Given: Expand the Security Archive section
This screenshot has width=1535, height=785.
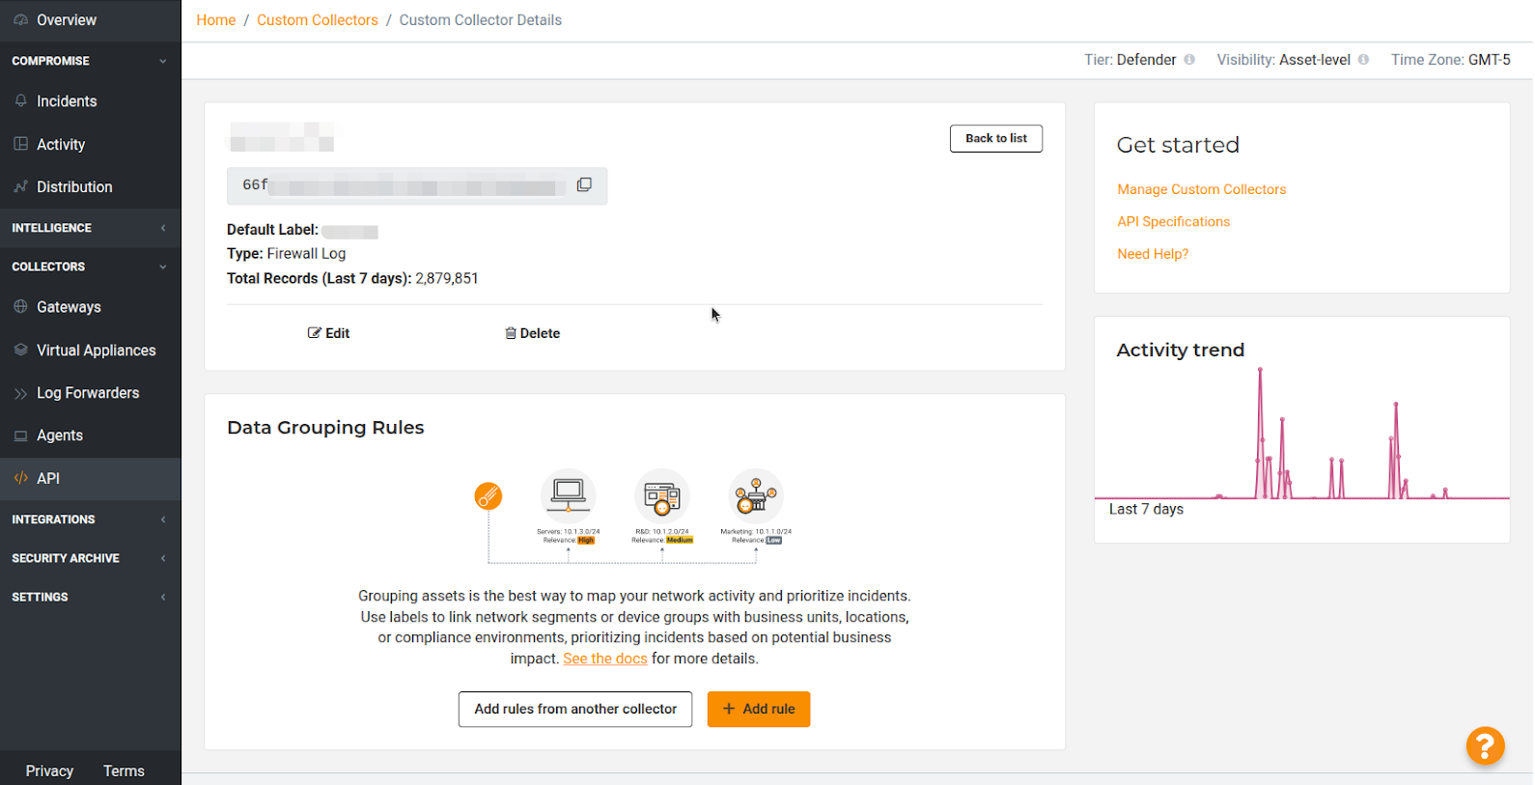Looking at the screenshot, I should pos(162,558).
